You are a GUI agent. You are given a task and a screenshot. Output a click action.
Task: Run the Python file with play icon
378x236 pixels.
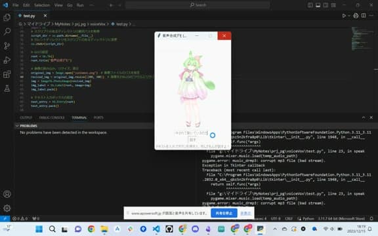pyautogui.click(x=344, y=16)
